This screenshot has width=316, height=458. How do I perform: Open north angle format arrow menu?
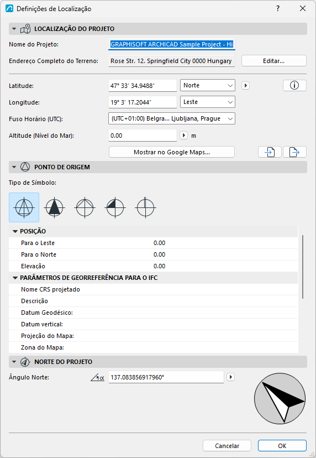(231, 377)
